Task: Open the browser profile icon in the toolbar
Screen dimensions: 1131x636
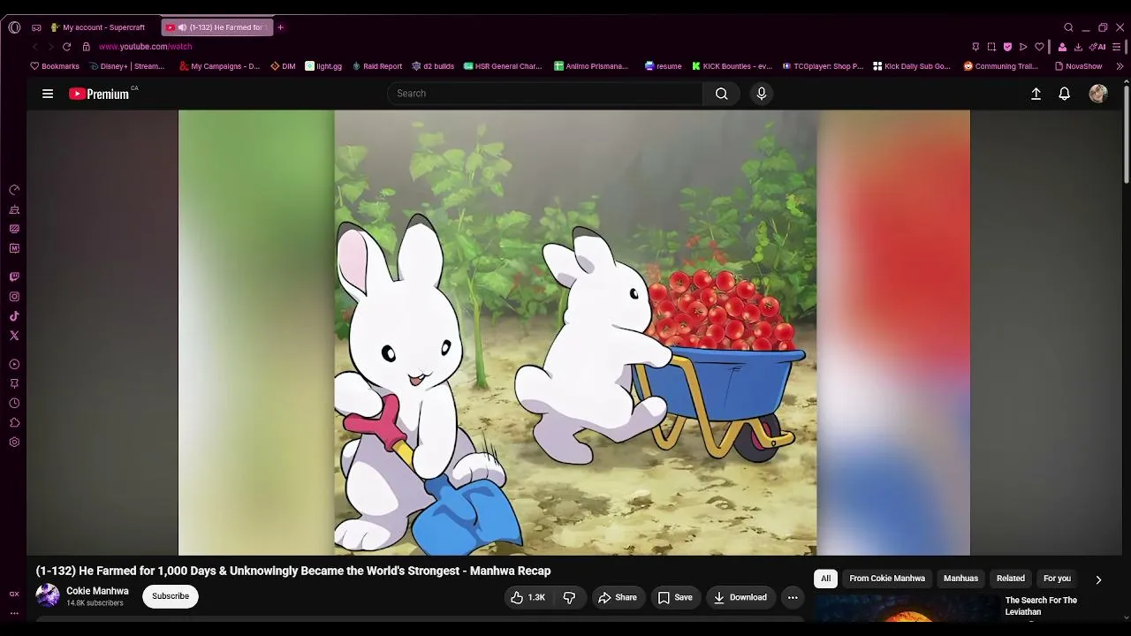Action: click(x=1062, y=47)
